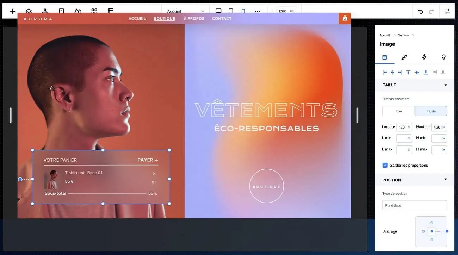Click the PAYER checkout link
Image resolution: width=458 pixels, height=255 pixels.
pos(148,160)
